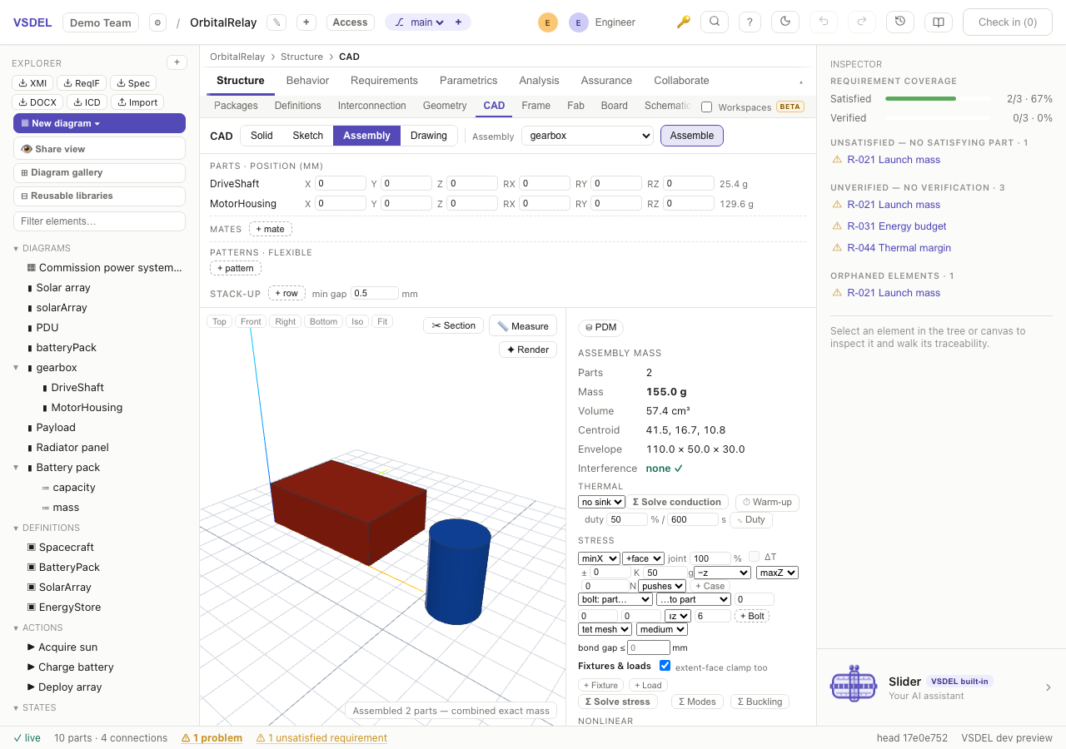
Task: Switch to the Requirements tab
Action: pos(384,81)
